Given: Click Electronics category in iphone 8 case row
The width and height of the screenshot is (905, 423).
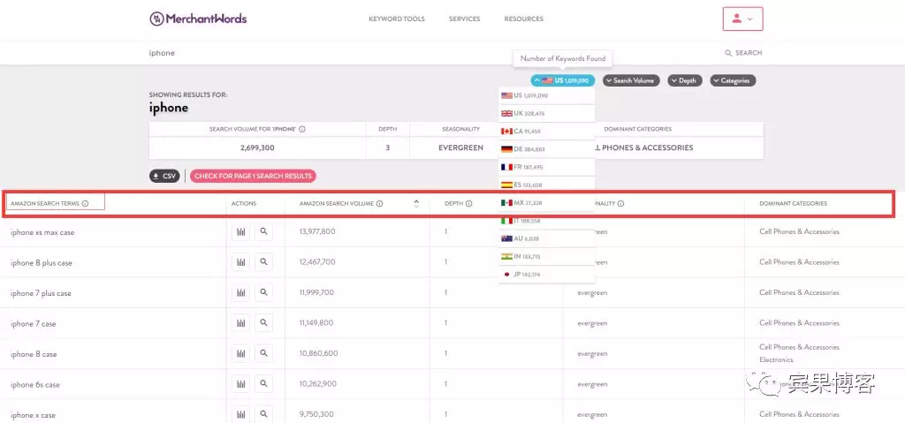Looking at the screenshot, I should tap(776, 359).
